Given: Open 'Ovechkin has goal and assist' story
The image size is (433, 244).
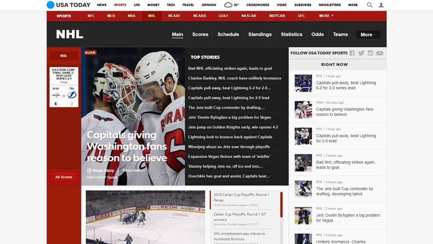Looking at the screenshot, I should point(229,176).
